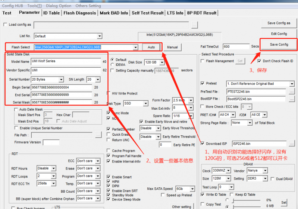
Task: Toggle Write ID Table checkbox
Action: click(203, 194)
